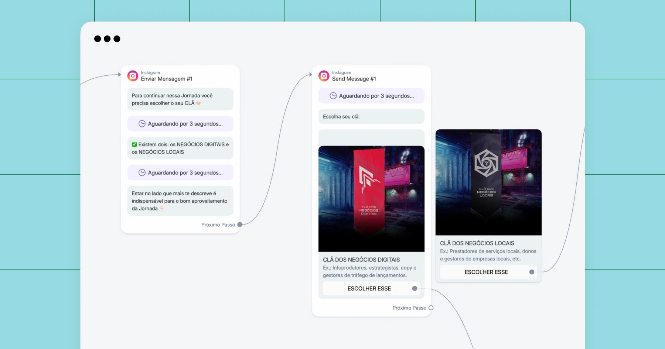Select the 'Existem dois: os NEGÓCIOS DIGITAIS' message
This screenshot has width=665, height=349.
pyautogui.click(x=180, y=148)
